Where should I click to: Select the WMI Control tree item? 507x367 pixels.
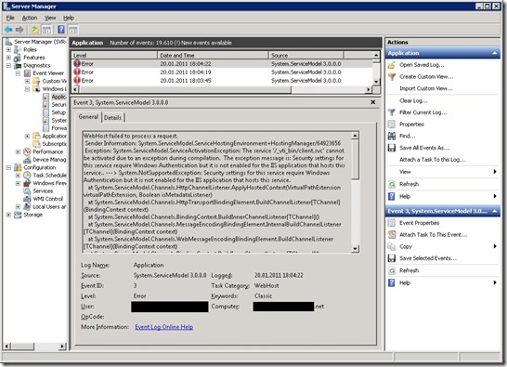click(48, 199)
